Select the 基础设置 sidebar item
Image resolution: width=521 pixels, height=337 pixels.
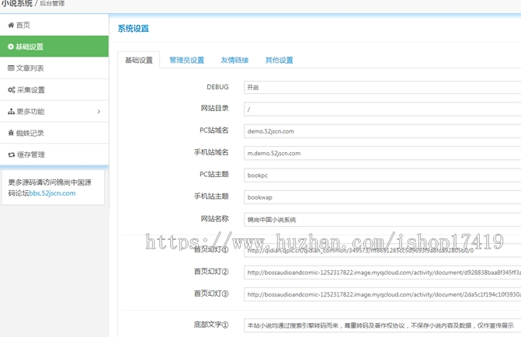point(54,47)
